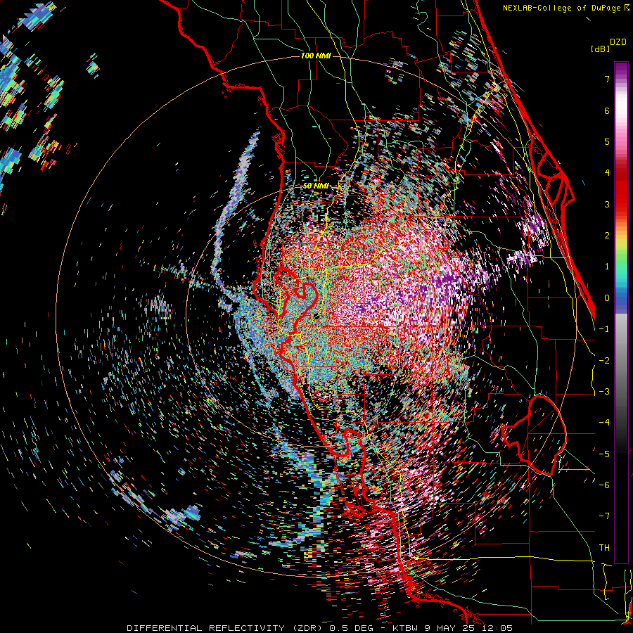The width and height of the screenshot is (633, 633).
Task: Select the -4 dB scale value
Action: (x=604, y=423)
